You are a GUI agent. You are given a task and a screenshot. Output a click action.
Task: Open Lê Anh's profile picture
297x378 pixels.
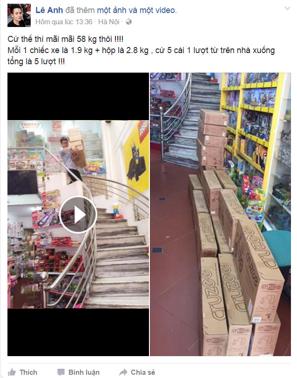coord(19,15)
